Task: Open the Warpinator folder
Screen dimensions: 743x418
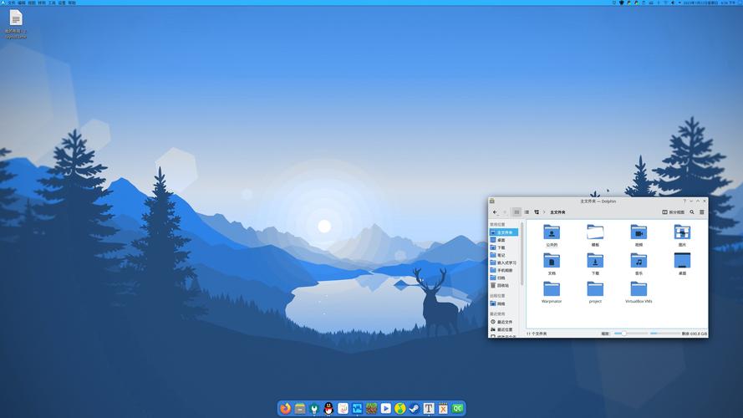Action: (x=552, y=290)
